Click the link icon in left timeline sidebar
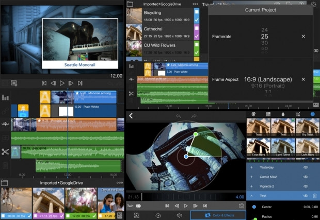This screenshot has height=220, width=320. pyautogui.click(x=5, y=111)
